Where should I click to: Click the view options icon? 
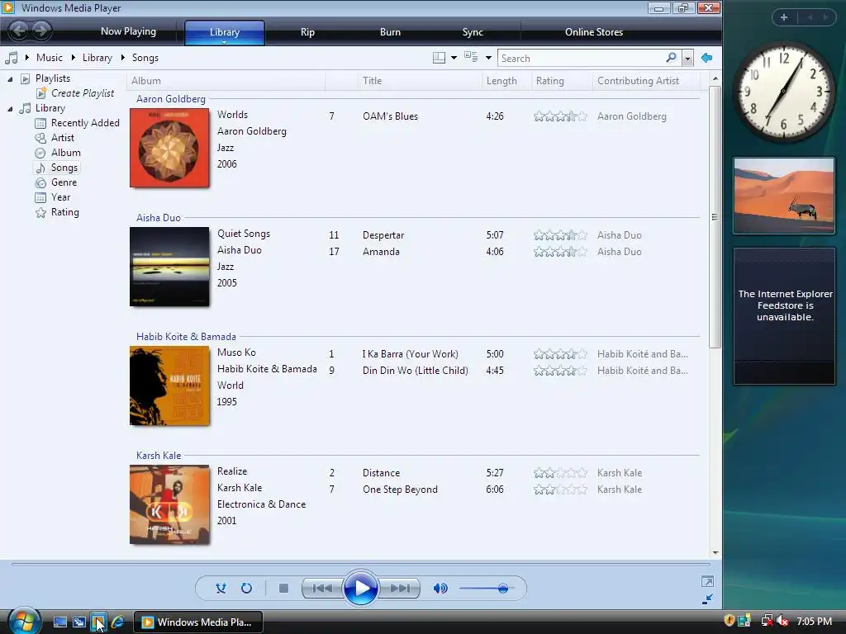(x=471, y=57)
